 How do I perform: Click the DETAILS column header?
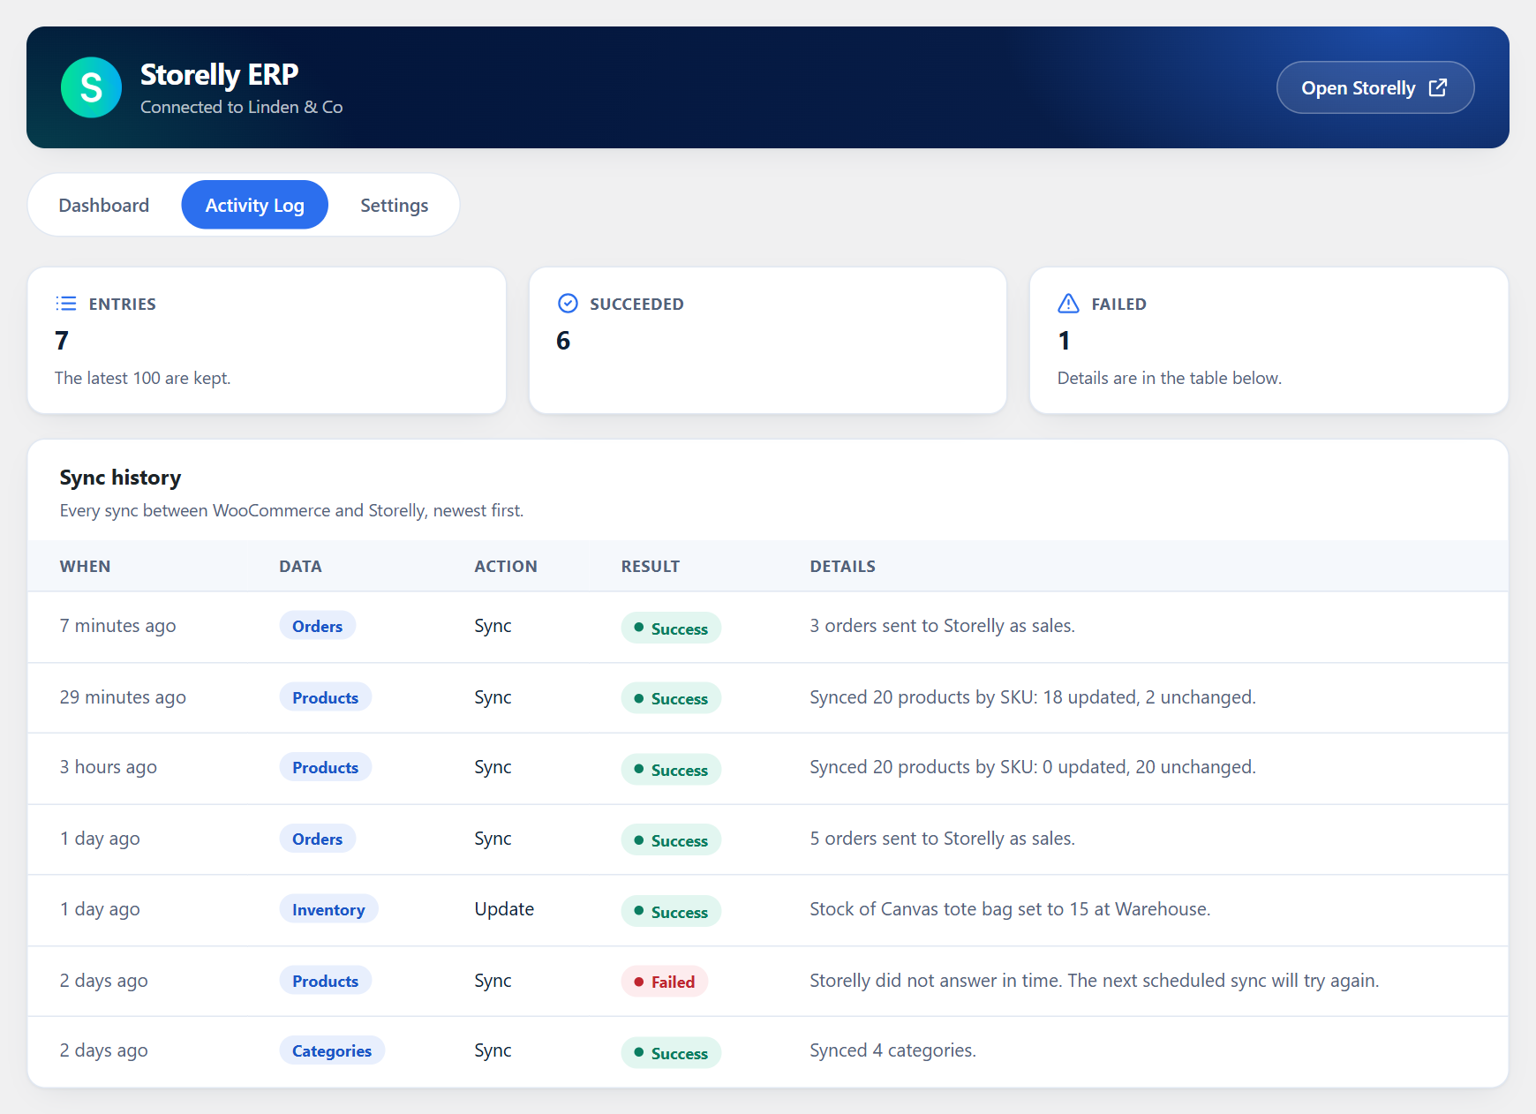click(843, 567)
